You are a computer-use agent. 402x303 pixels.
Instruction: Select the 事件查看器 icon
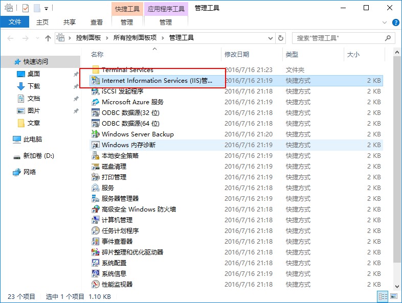96,242
